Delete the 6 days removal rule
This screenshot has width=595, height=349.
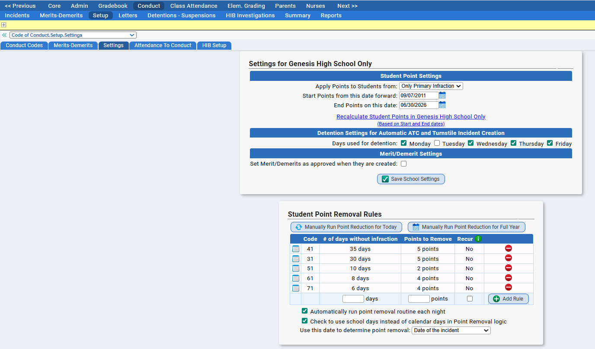(509, 288)
